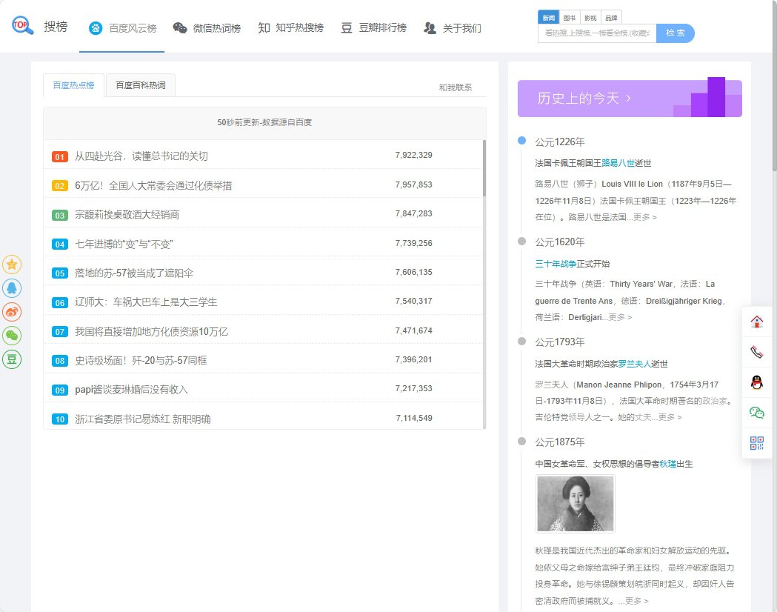Open the 历史上的今天 banner
This screenshot has height=612, width=777.
(629, 99)
